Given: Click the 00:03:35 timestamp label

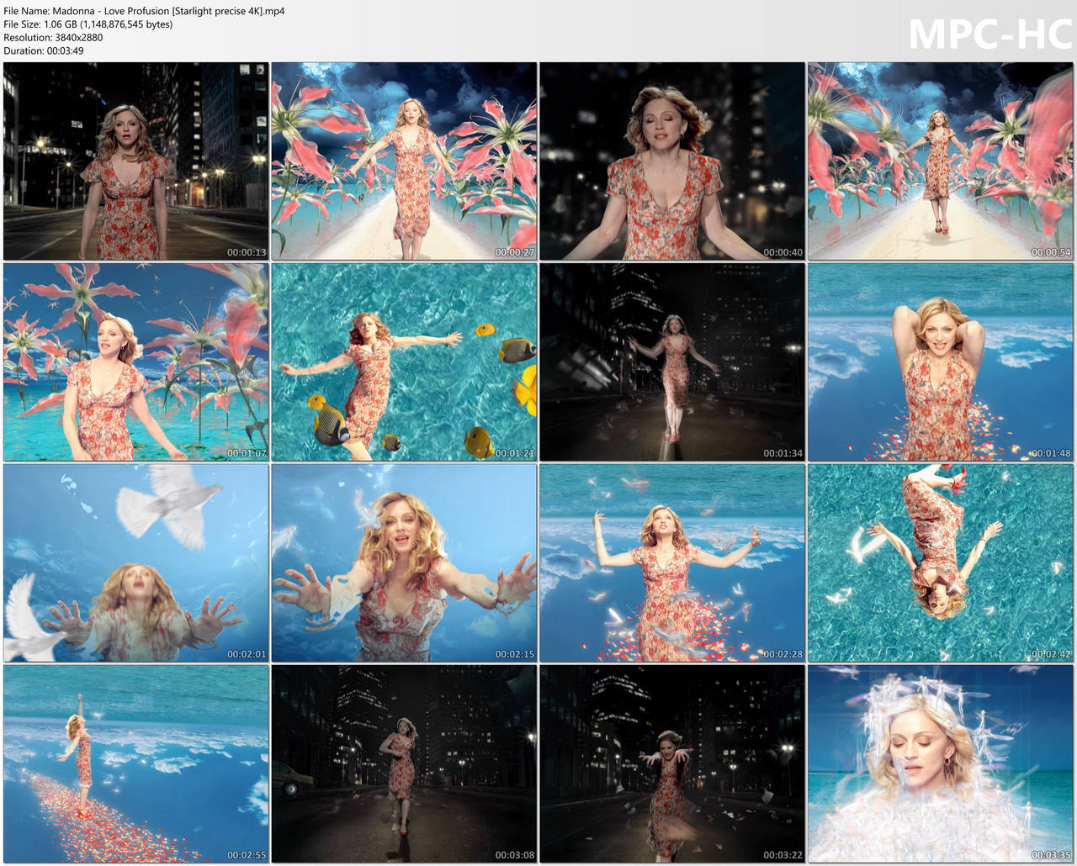Looking at the screenshot, I should coord(1052,855).
